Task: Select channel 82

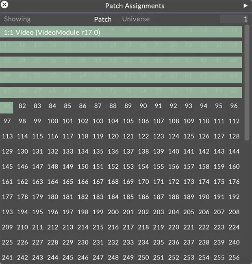Action: (22, 106)
